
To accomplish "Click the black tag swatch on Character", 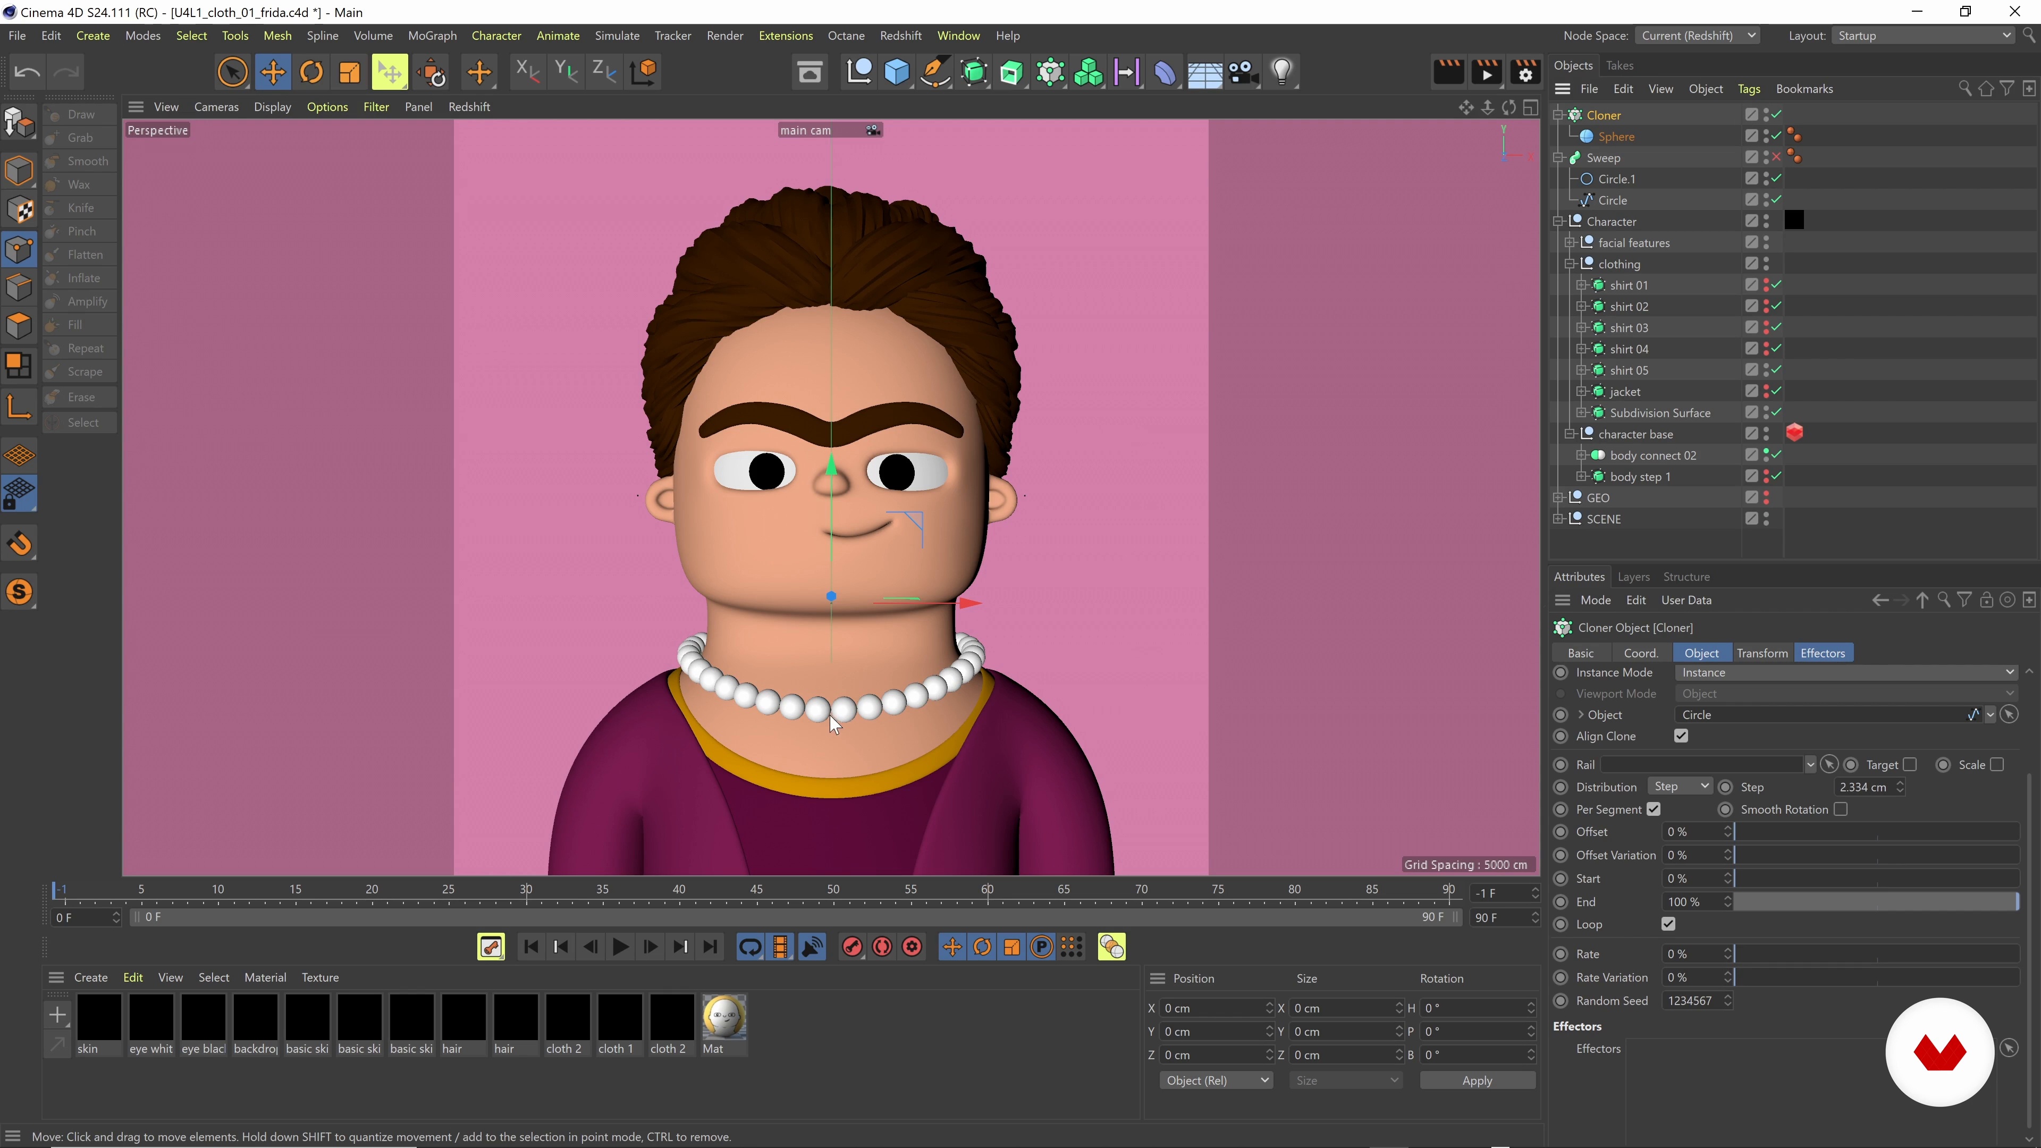I will [x=1794, y=221].
